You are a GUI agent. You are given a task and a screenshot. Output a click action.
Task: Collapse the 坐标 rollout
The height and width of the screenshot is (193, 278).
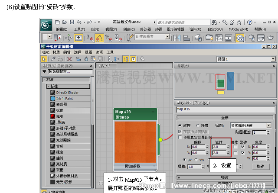pyautogui.click(x=225, y=118)
